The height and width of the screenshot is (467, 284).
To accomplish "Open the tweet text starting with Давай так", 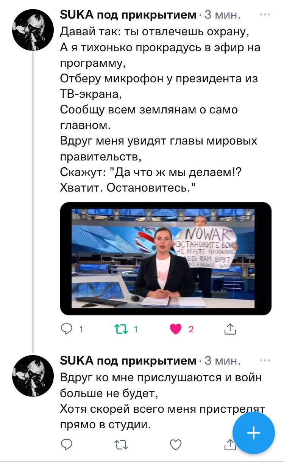I will (161, 110).
